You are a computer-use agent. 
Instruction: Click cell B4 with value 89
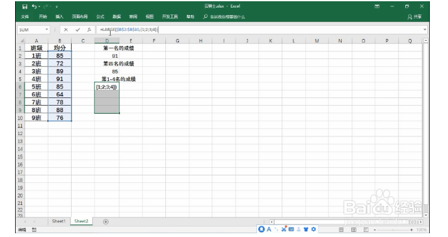coord(60,71)
